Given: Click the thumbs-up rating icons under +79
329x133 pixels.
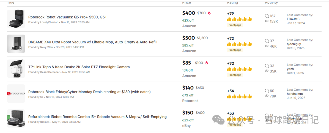Looking at the screenshot, I should (x=239, y=19).
